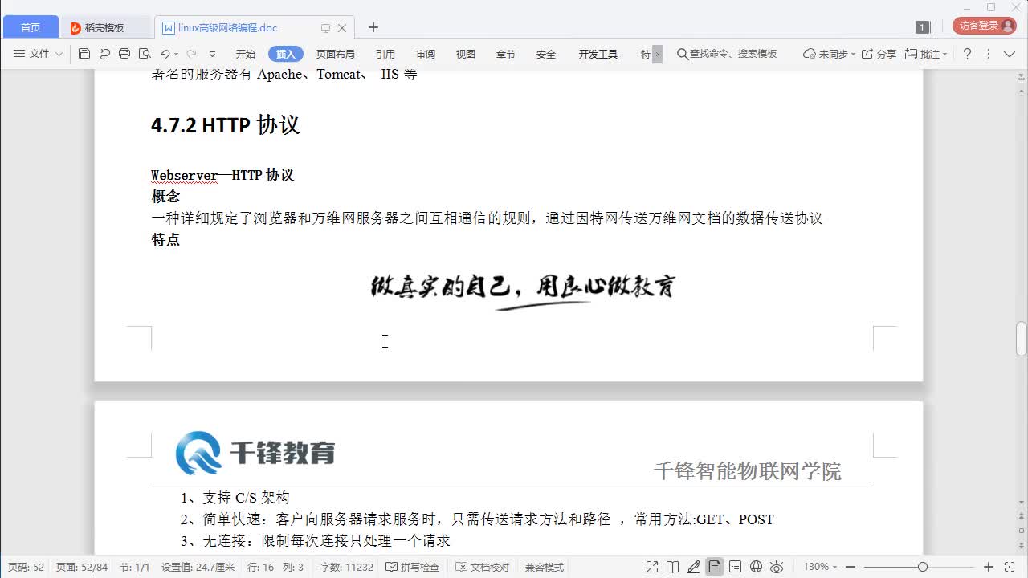Screen dimensions: 1028x578
Task: Open Print Preview from the quick toolbar
Action: (145, 54)
